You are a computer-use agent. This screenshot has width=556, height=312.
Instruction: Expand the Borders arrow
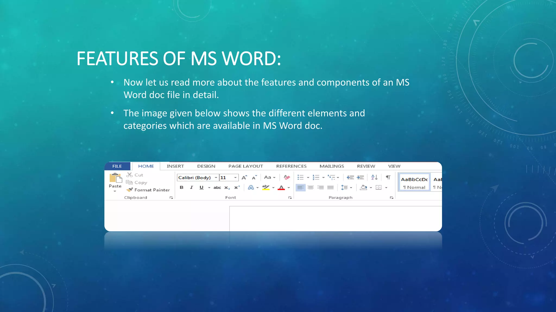[386, 188]
